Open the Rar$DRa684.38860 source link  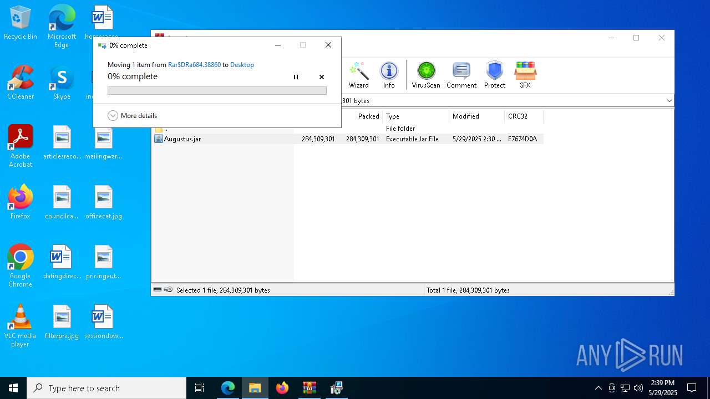pos(194,65)
